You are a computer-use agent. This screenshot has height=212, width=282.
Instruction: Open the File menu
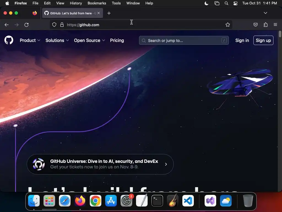36,3
